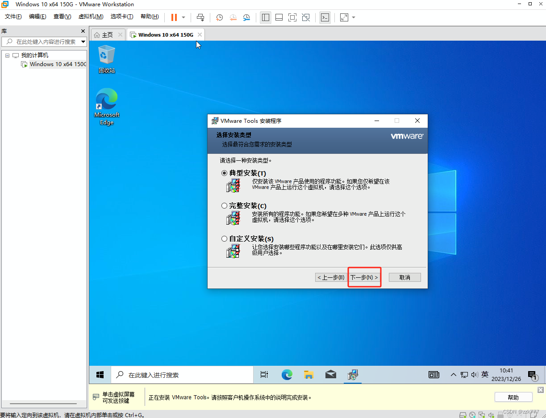Close the VMware Tools installer dialog
The height and width of the screenshot is (418, 546).
[x=417, y=121]
